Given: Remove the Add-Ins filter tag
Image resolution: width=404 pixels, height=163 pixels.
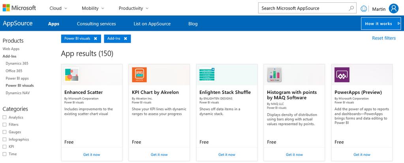Looking at the screenshot, I should pyautogui.click(x=126, y=39).
